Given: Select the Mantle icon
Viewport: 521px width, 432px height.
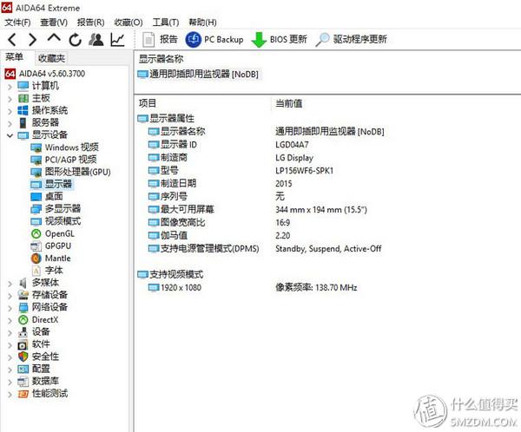Looking at the screenshot, I should click(x=36, y=259).
